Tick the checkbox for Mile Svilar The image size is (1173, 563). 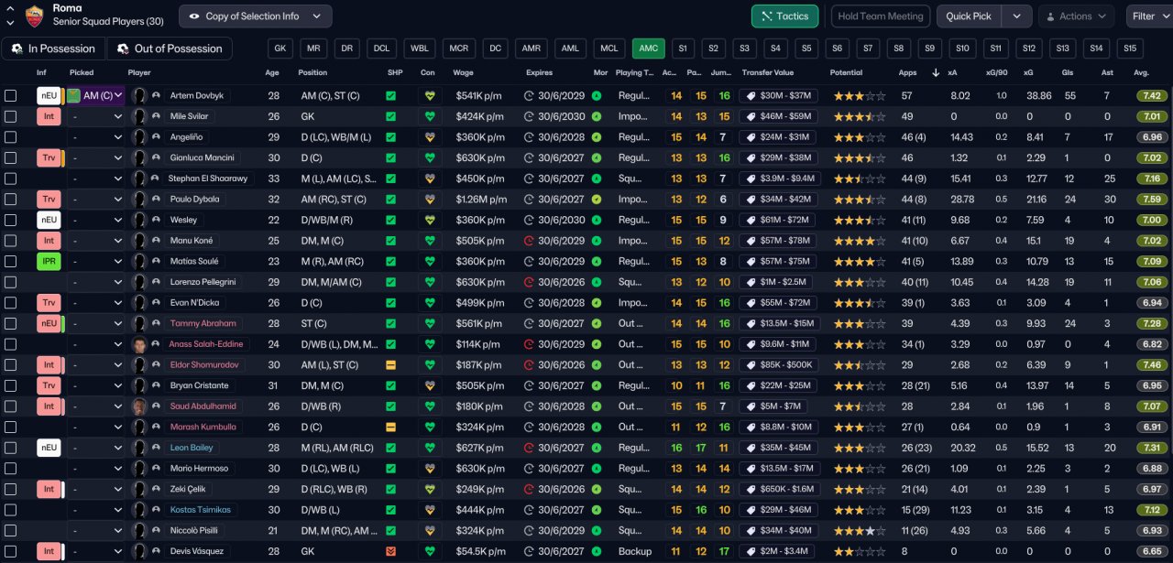click(11, 116)
